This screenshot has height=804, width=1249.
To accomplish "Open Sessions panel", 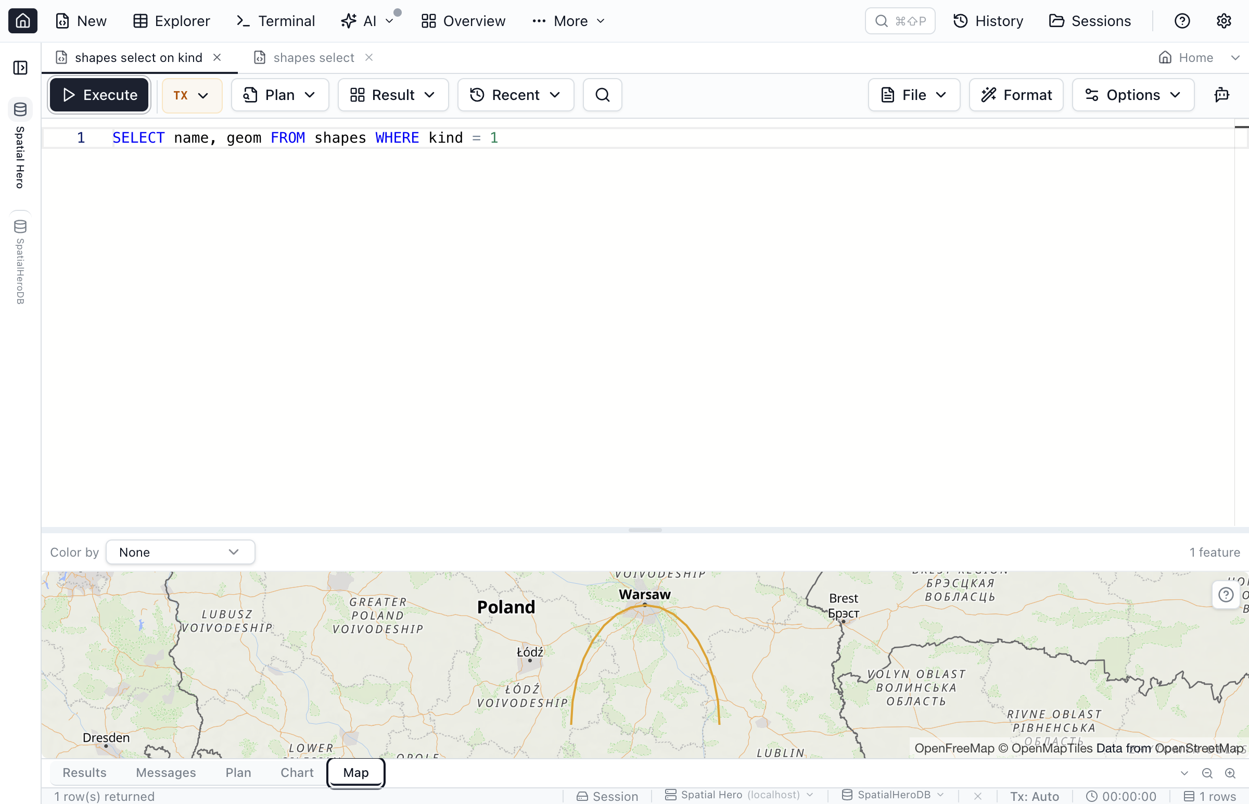I will (1089, 21).
